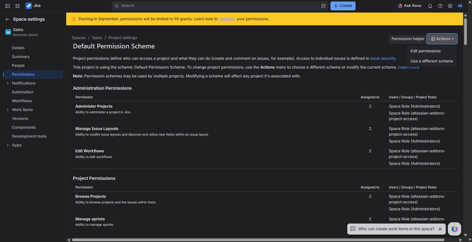The height and width of the screenshot is (242, 472).
Task: Click Sales breadcrumb
Action: tap(97, 38)
